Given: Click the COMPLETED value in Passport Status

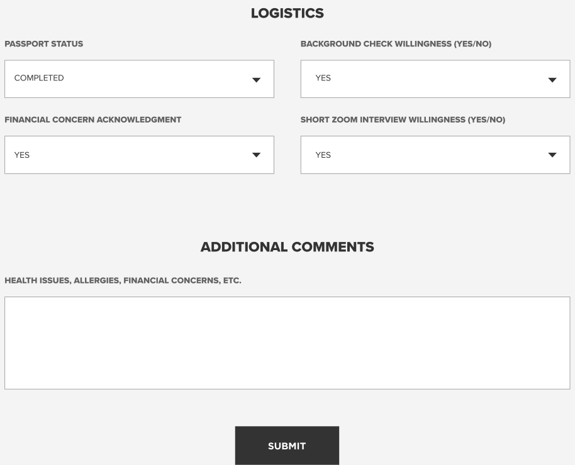Looking at the screenshot, I should point(39,78).
